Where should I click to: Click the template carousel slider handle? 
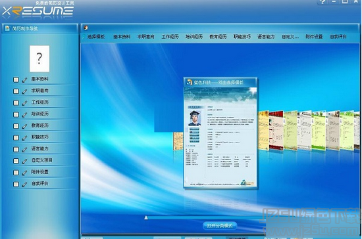click(x=146, y=217)
